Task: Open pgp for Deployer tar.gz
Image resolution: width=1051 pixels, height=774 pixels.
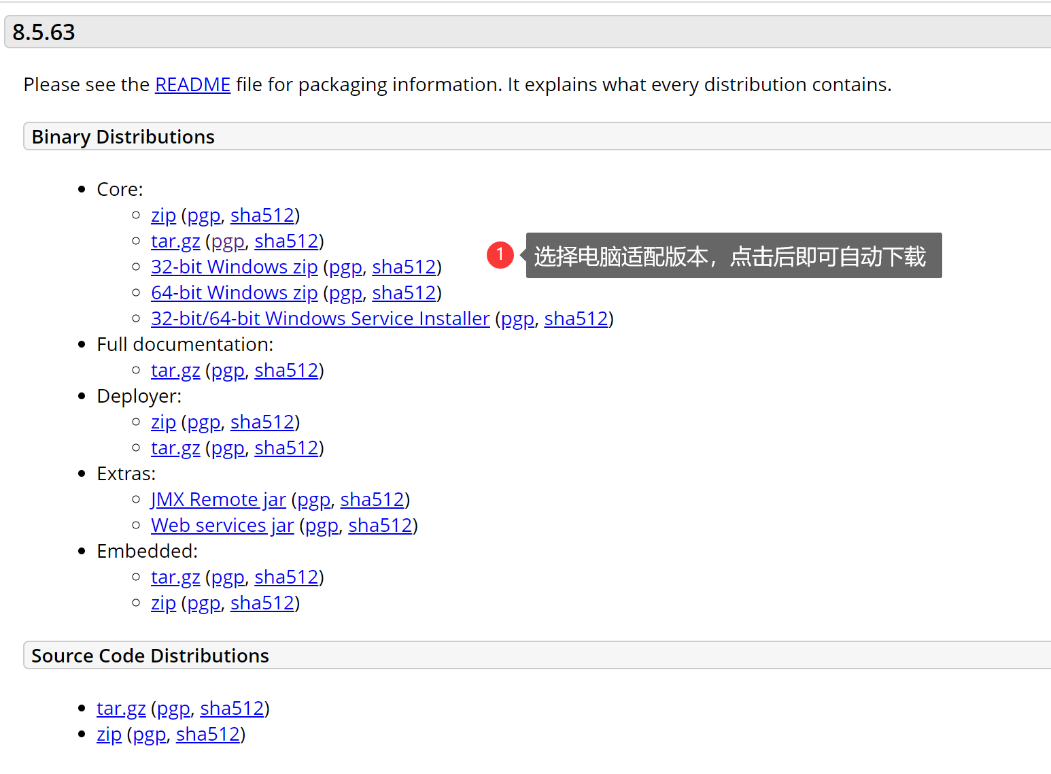Action: [228, 448]
